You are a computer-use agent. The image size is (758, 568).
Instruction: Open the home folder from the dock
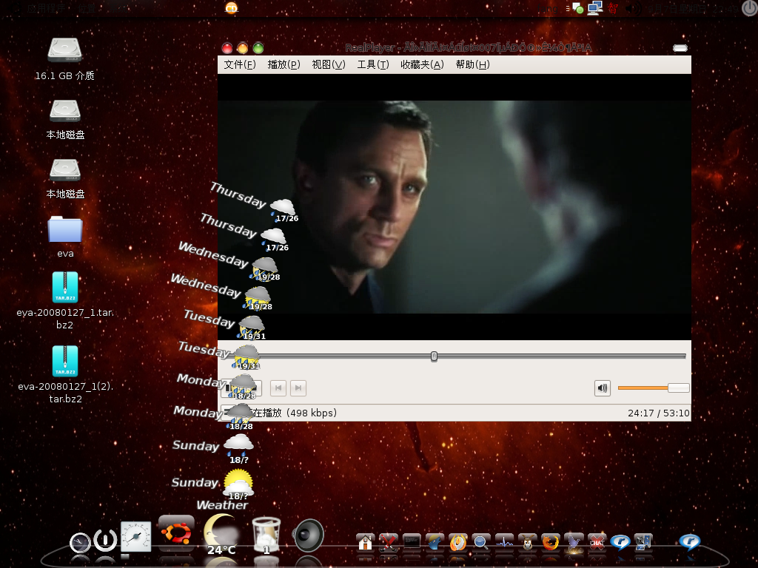point(366,542)
